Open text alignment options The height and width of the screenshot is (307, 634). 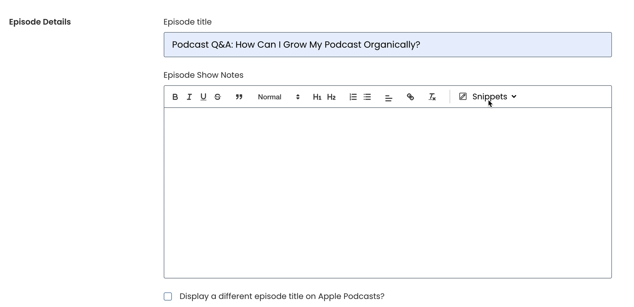pyautogui.click(x=389, y=98)
